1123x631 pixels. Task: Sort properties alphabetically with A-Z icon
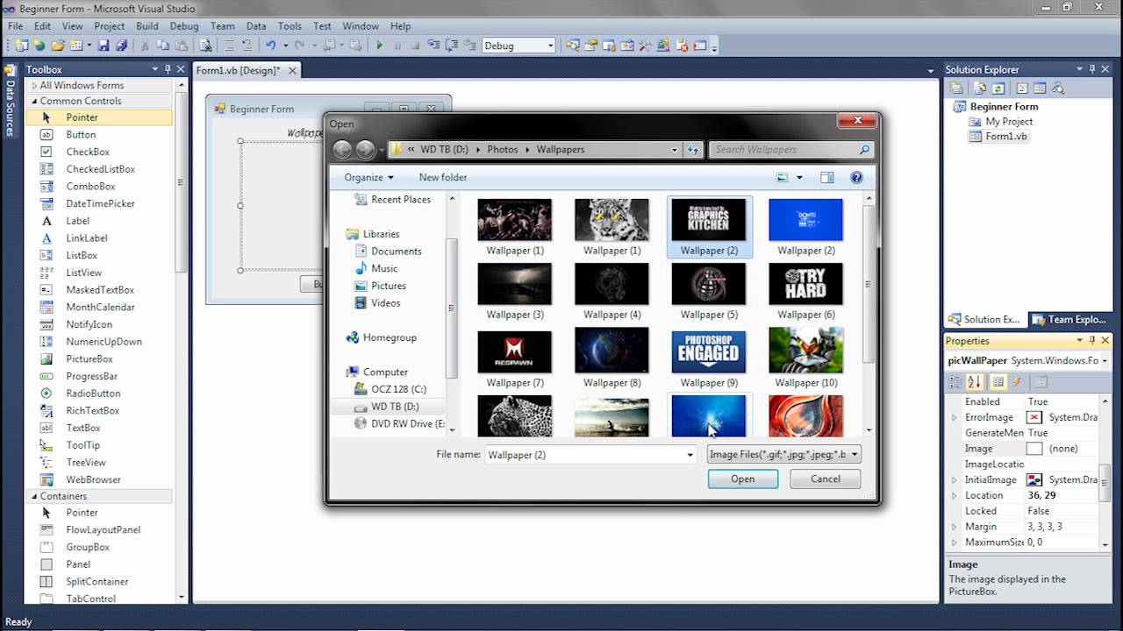975,382
